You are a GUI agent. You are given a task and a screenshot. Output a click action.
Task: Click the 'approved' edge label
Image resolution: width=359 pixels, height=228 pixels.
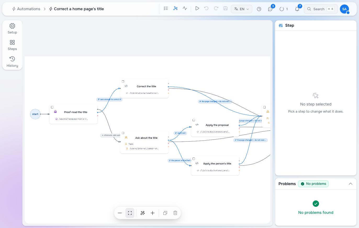coord(180,133)
